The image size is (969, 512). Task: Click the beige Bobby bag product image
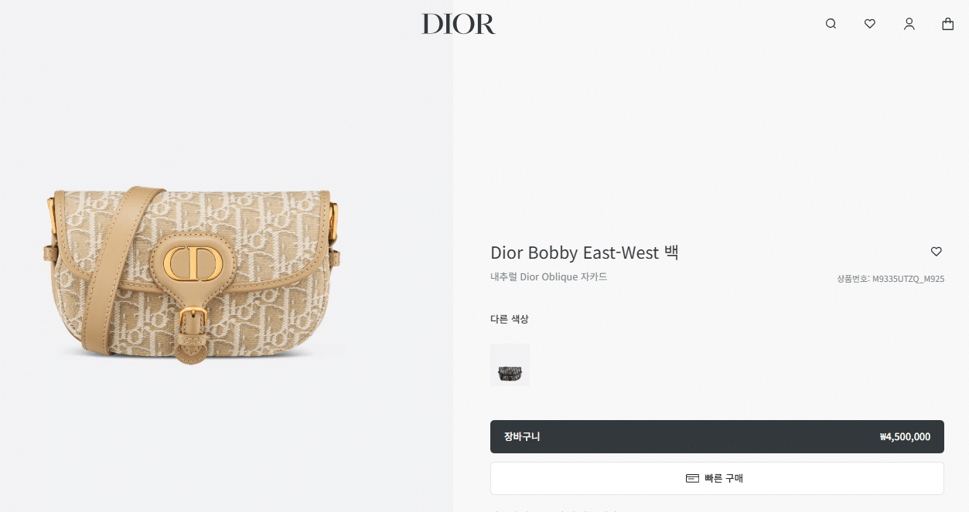(195, 275)
